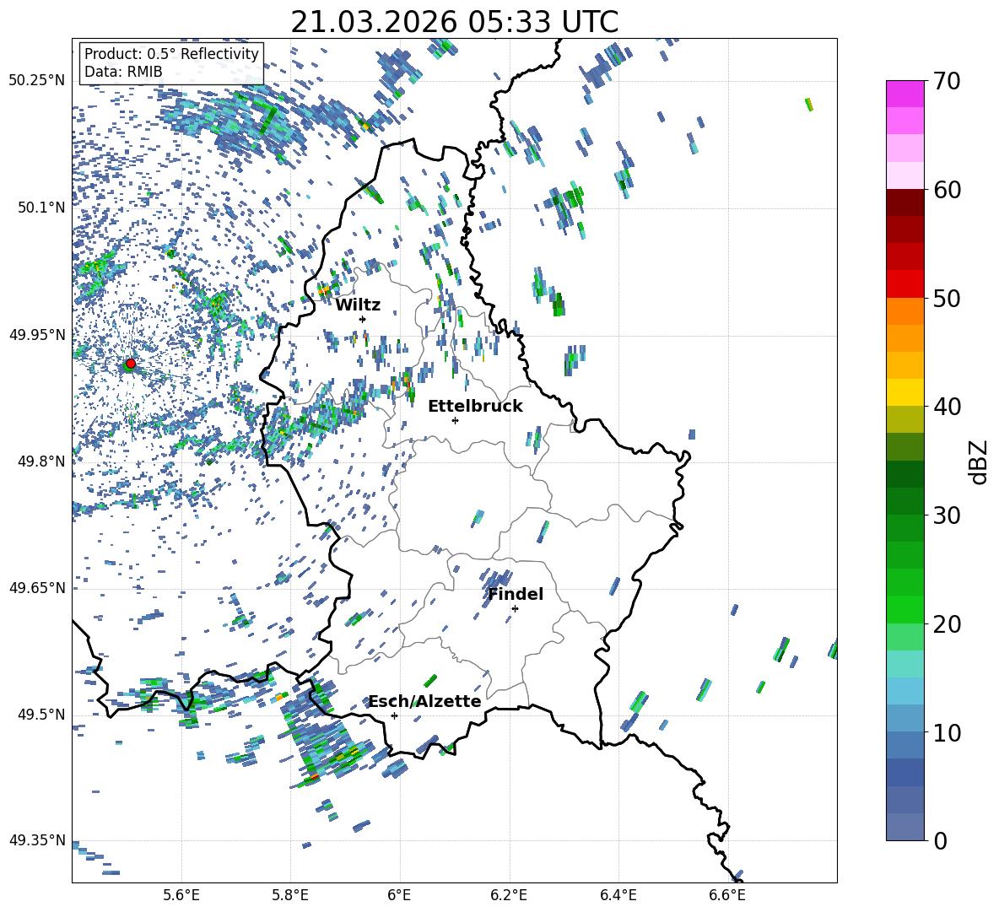The height and width of the screenshot is (912, 999).
Task: Click the Esch/Alzette city label
Action: [425, 701]
